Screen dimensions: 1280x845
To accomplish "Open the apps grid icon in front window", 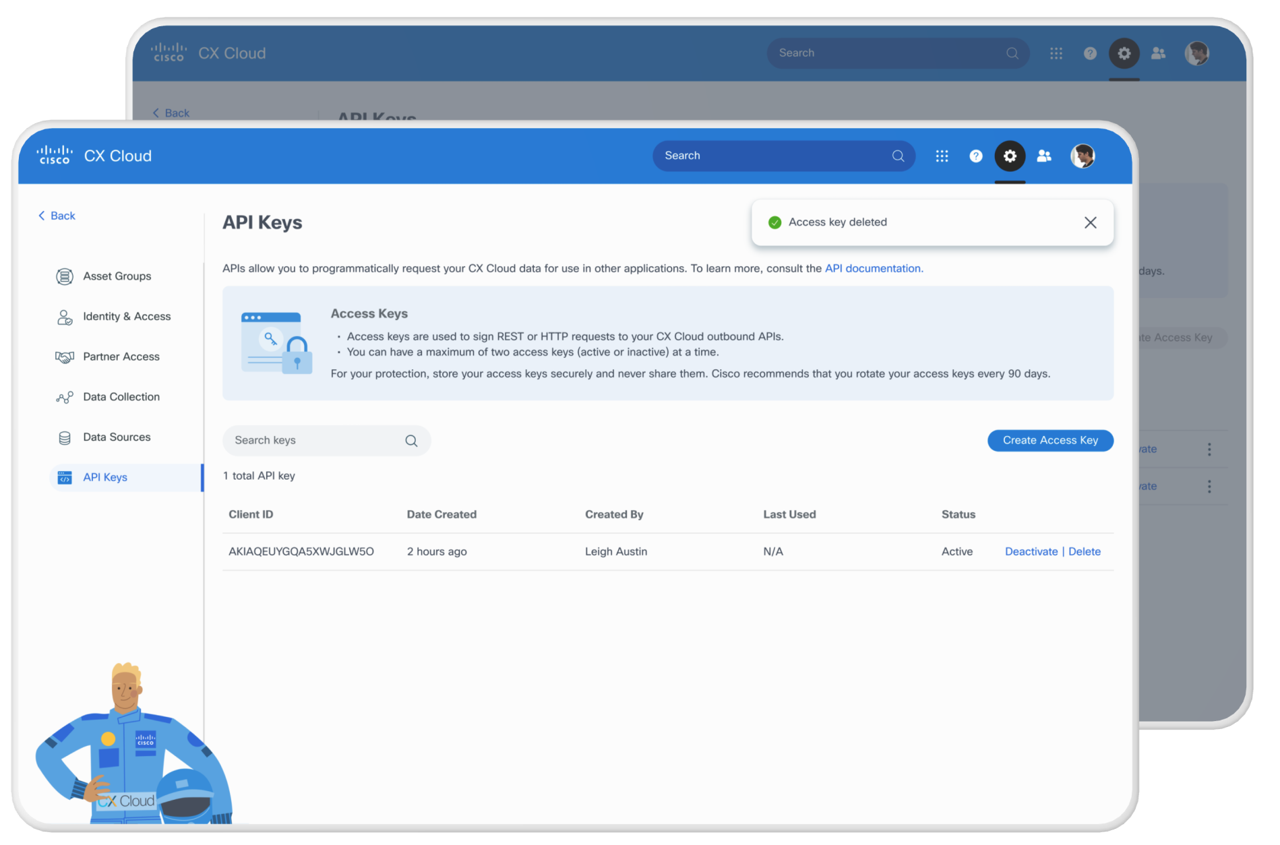I will coord(942,156).
